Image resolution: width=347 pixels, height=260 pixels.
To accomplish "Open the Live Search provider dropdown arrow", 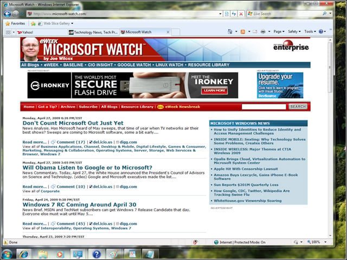I will (330, 14).
